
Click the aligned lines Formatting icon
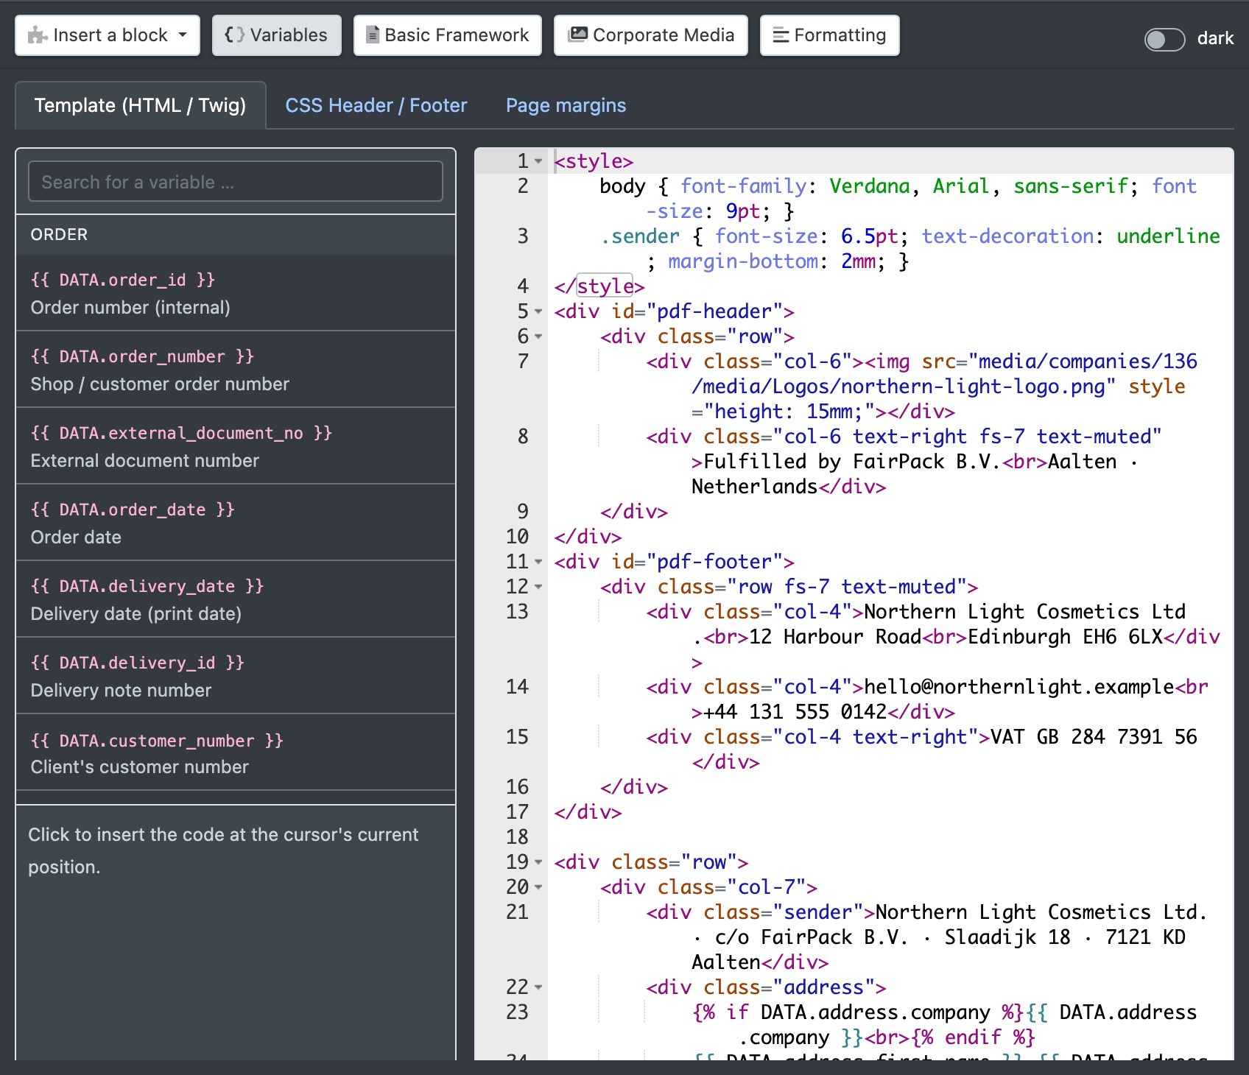click(x=781, y=35)
